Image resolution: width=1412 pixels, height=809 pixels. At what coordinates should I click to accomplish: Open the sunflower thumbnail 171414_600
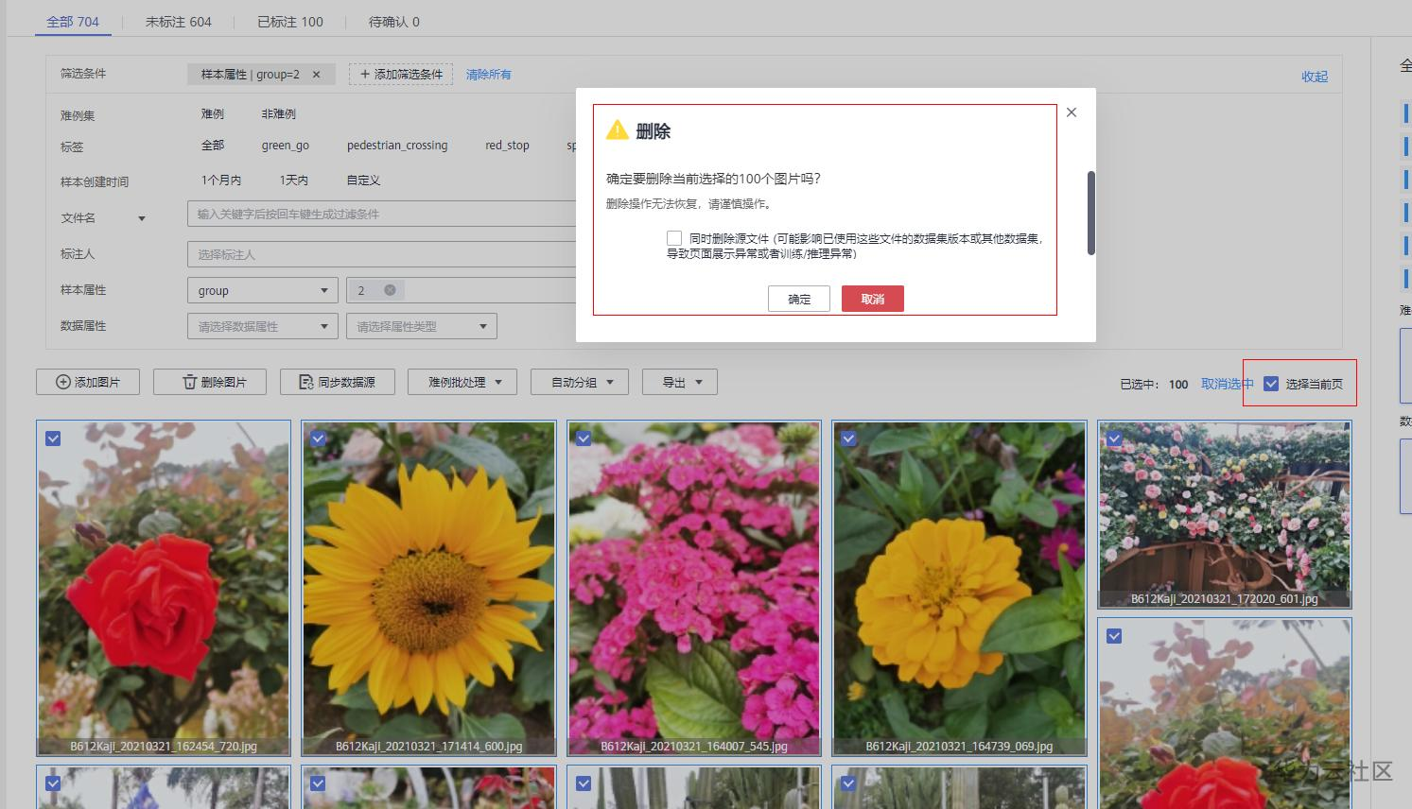(428, 588)
